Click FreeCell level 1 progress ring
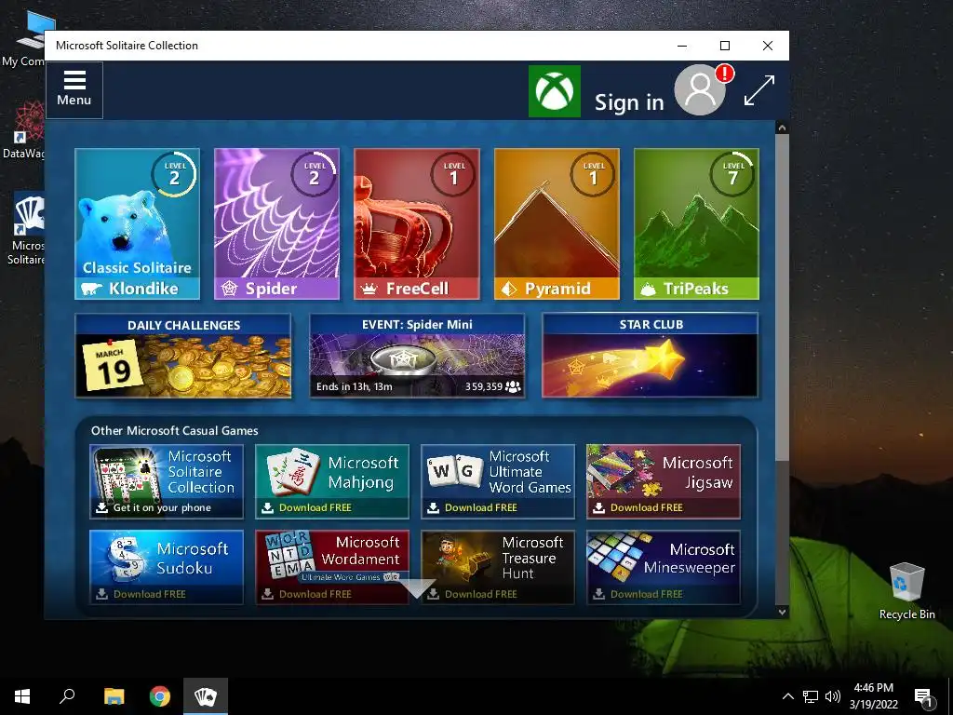The height and width of the screenshot is (715, 953). 453,174
